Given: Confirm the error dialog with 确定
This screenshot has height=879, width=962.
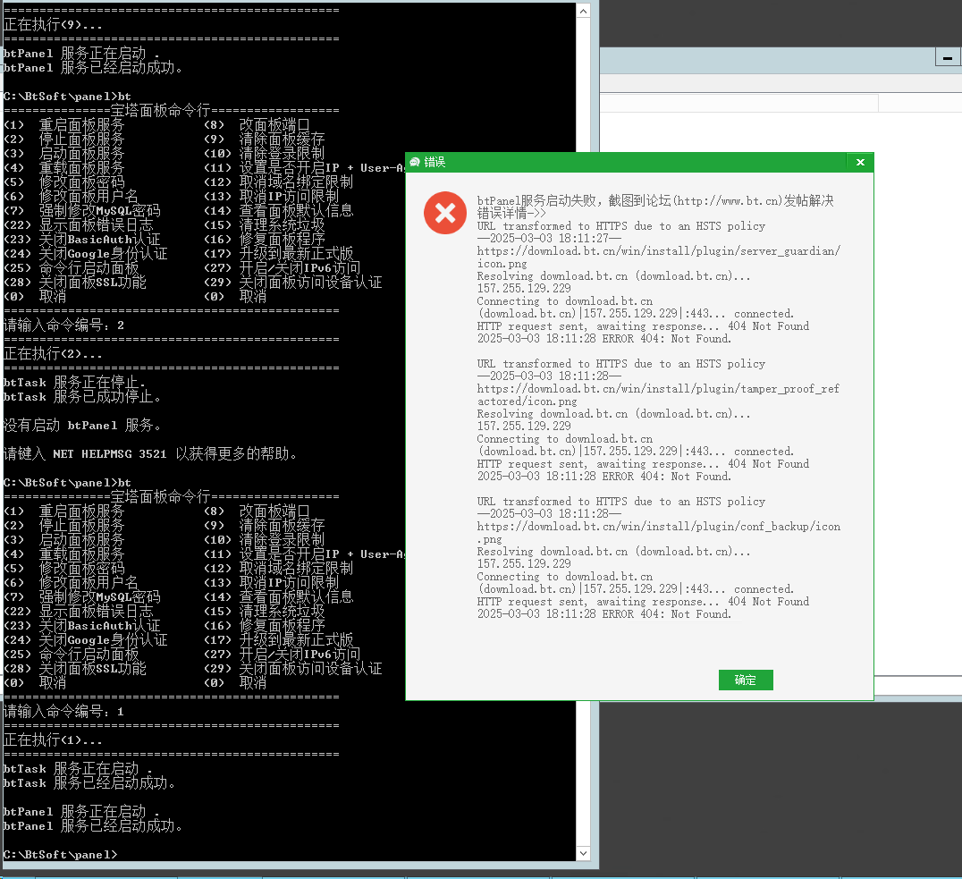Looking at the screenshot, I should (746, 680).
